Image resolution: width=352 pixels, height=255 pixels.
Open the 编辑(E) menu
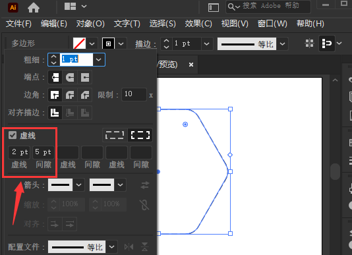tap(54, 24)
